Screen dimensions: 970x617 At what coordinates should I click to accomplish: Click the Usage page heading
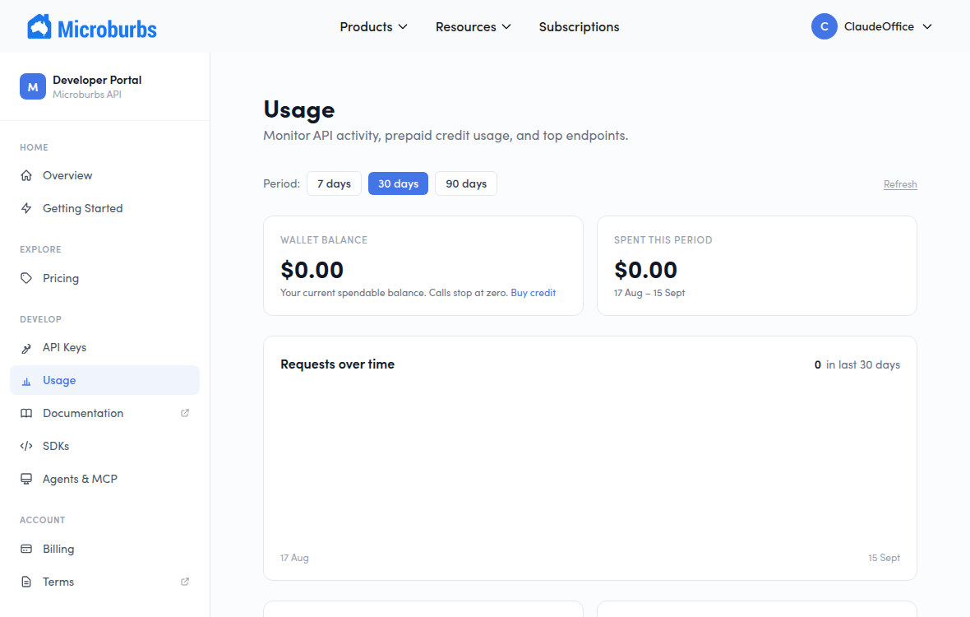298,109
